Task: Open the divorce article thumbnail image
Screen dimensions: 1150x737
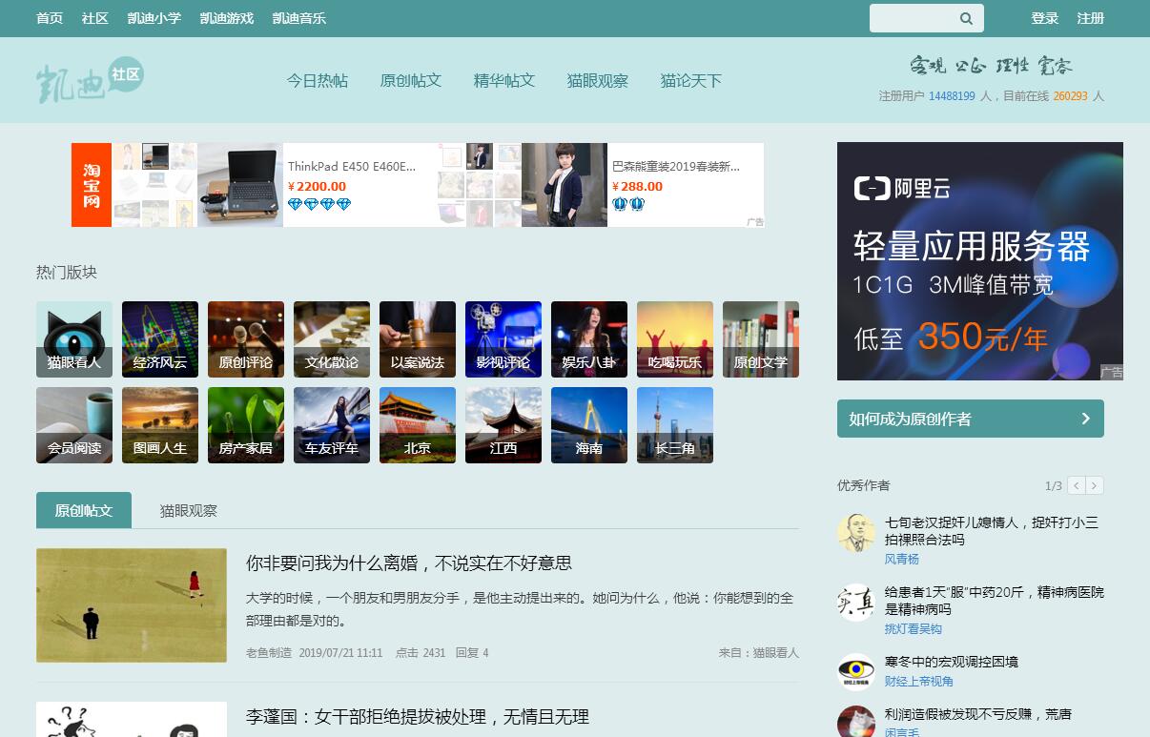Action: 132,605
